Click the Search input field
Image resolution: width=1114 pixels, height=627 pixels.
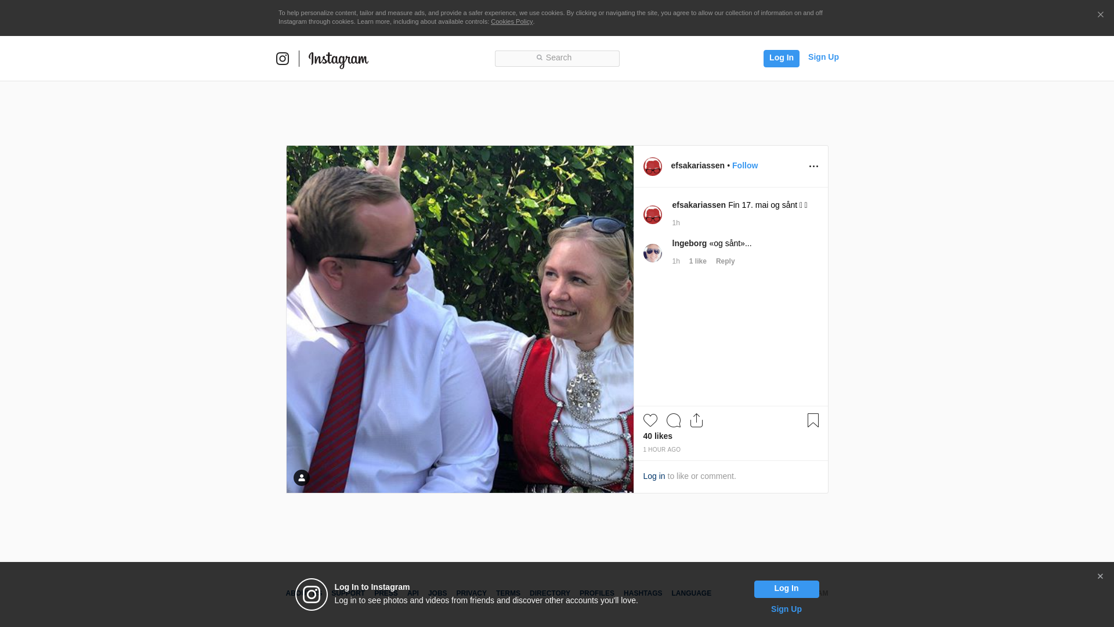pyautogui.click(x=557, y=58)
